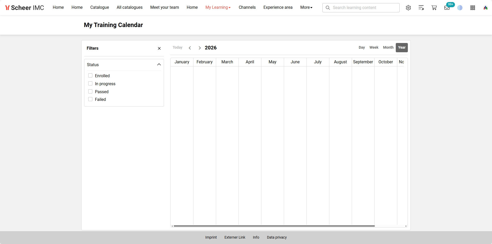Click the August column header
Viewport: 492px width, 244px height.
pyautogui.click(x=340, y=62)
